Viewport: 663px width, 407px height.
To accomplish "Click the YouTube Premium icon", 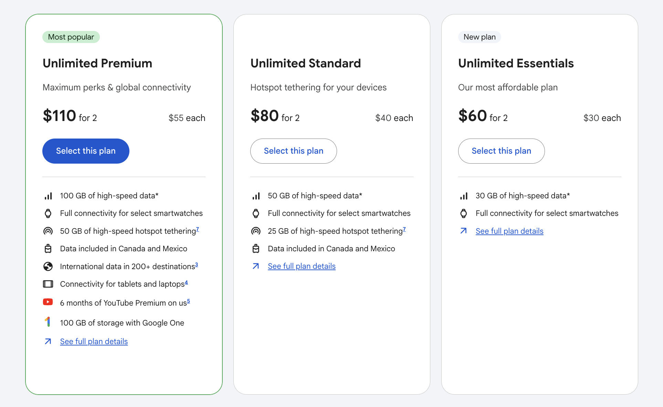I will 48,302.
